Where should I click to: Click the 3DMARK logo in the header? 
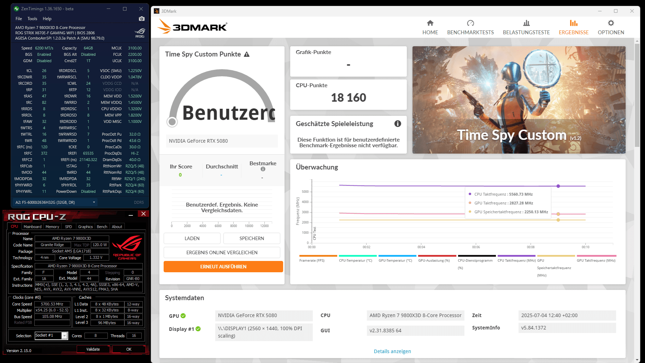coord(192,26)
